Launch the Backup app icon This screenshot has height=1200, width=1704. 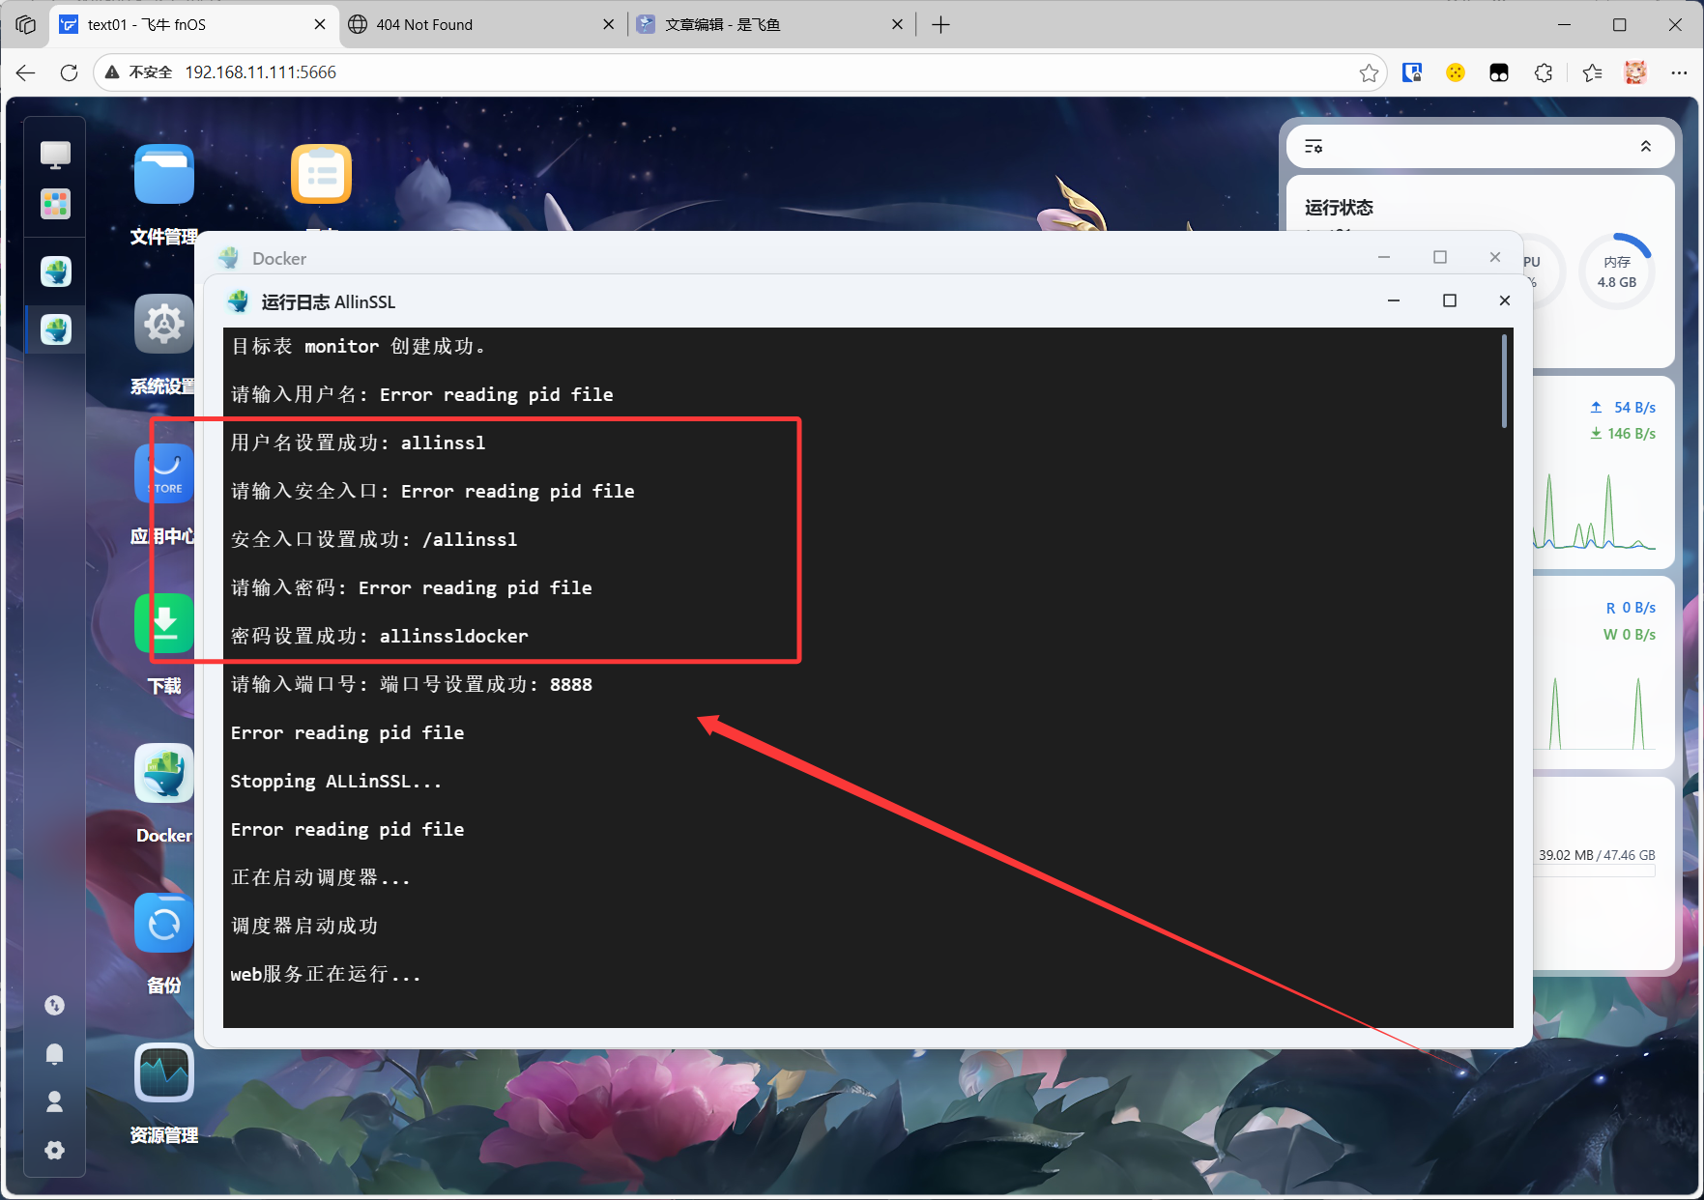tap(163, 924)
